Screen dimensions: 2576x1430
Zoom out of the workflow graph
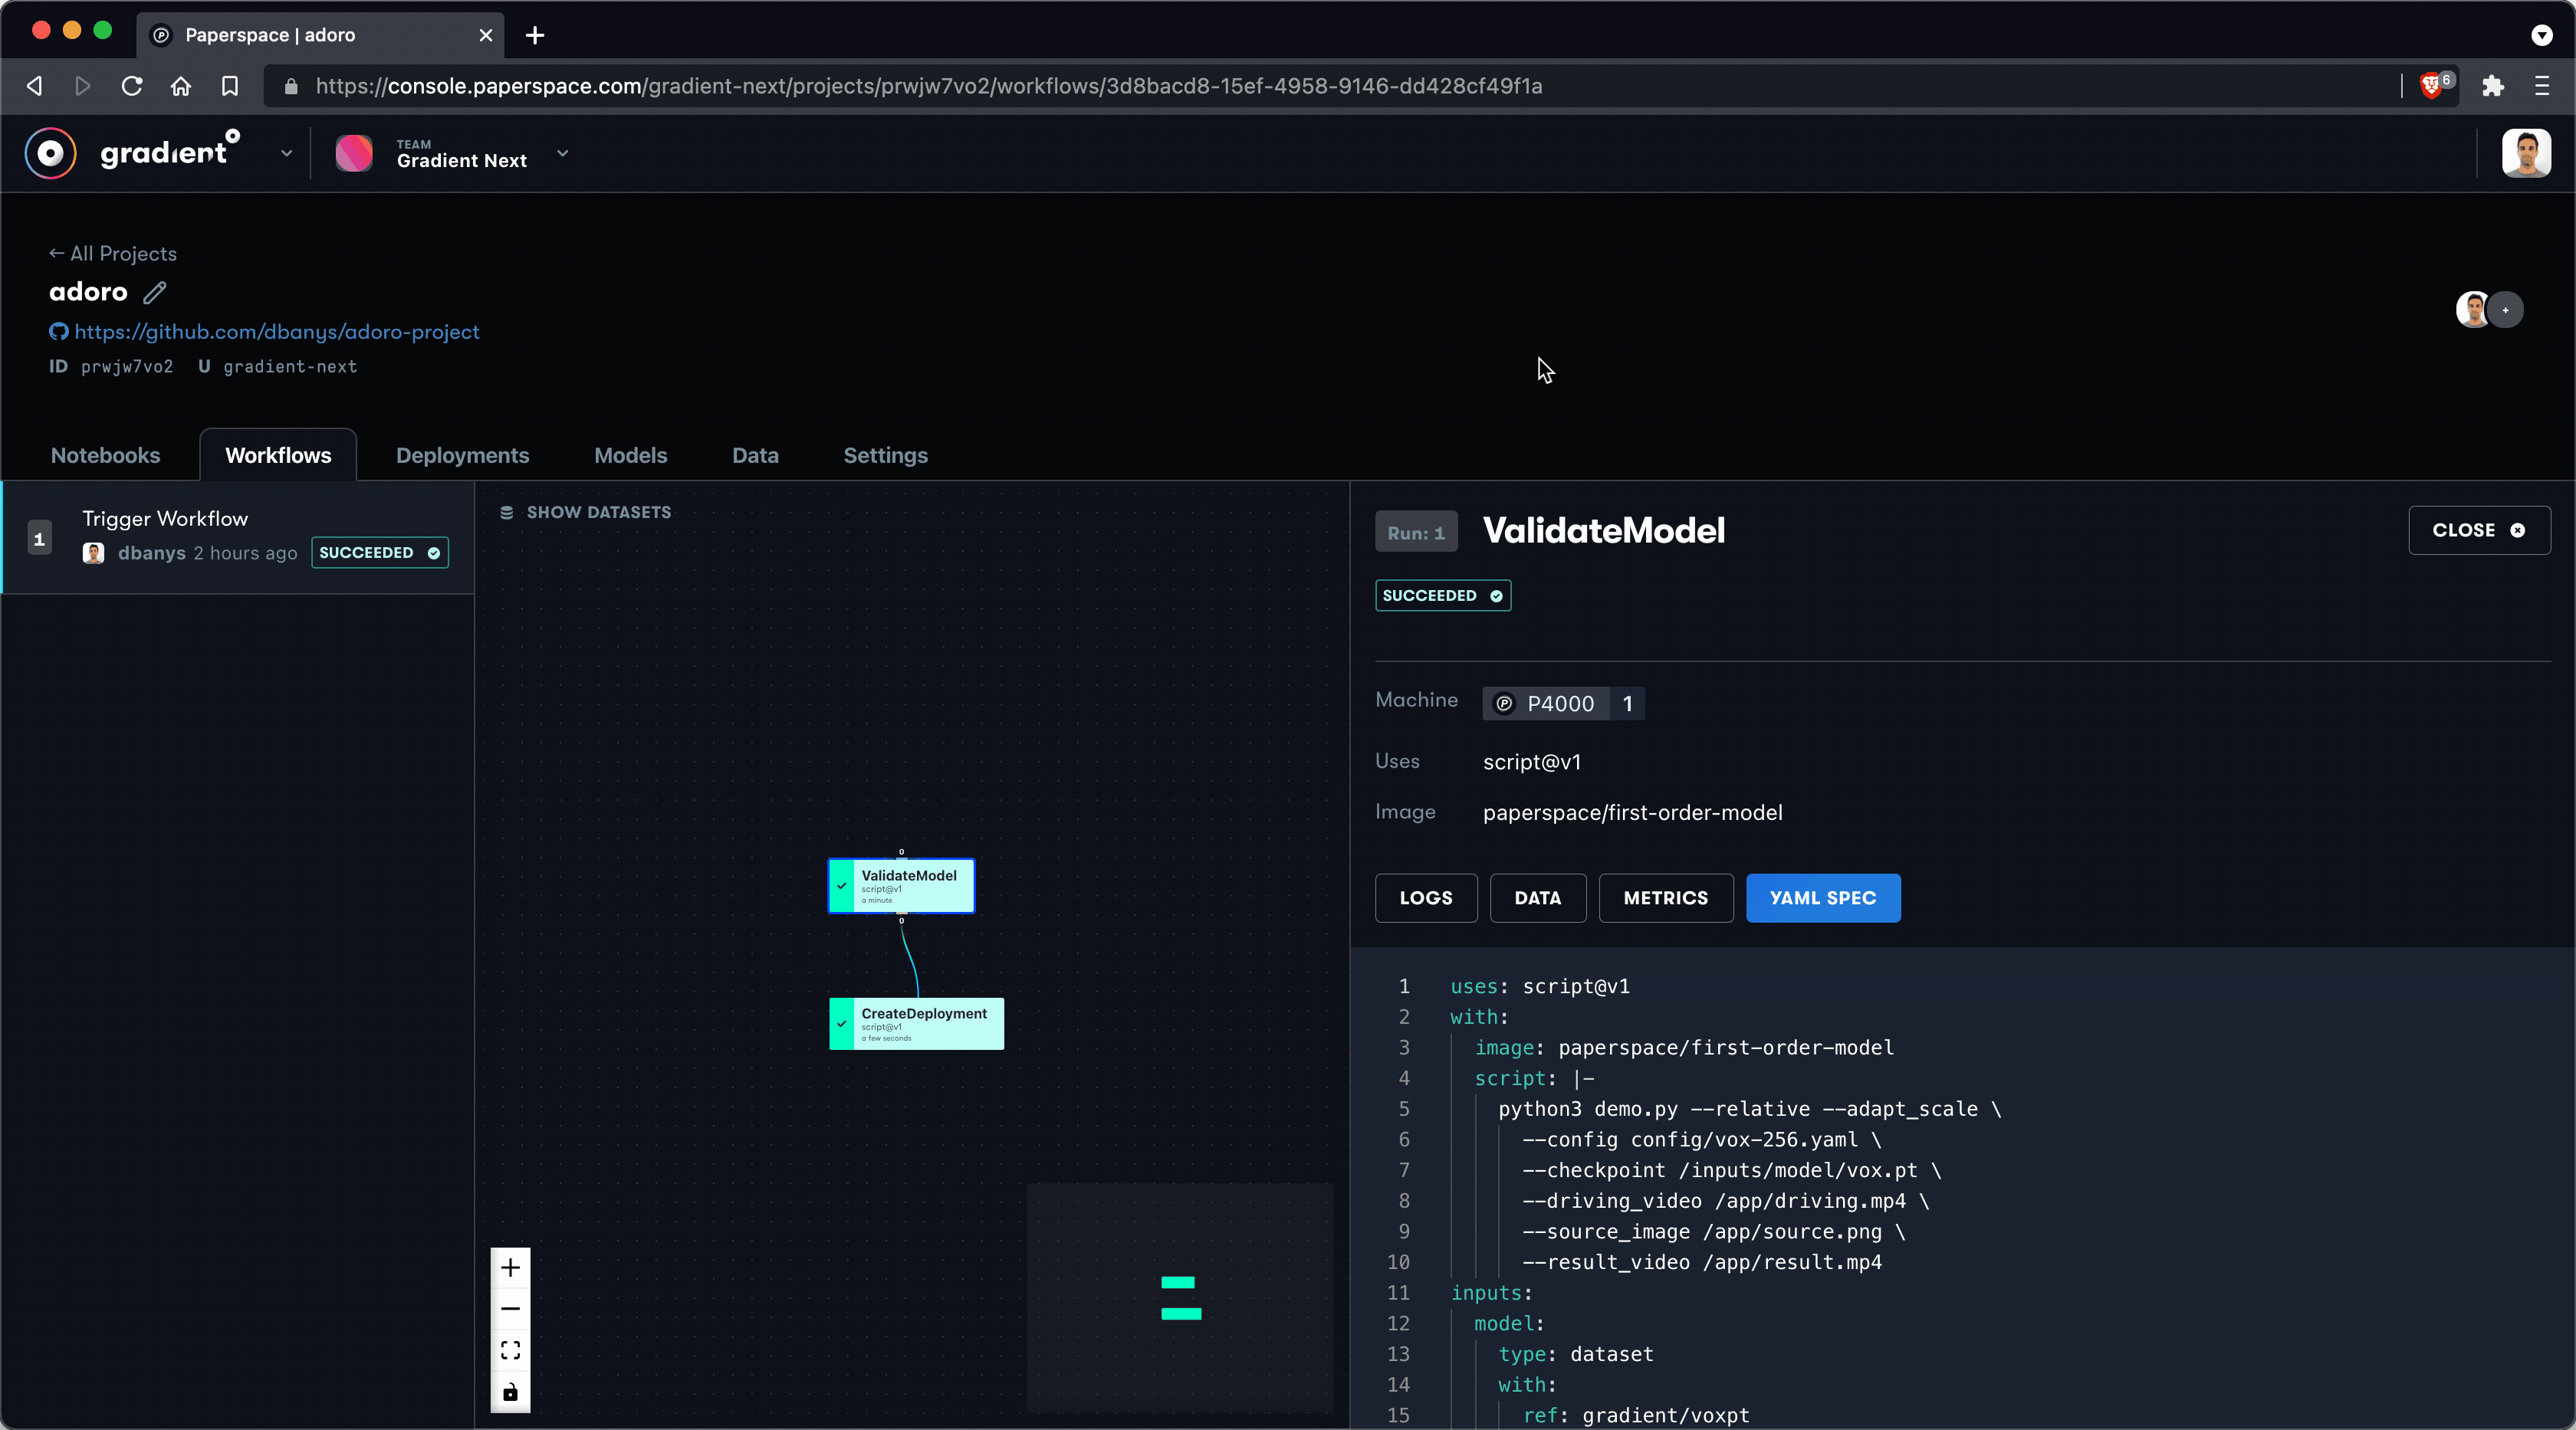tap(510, 1309)
